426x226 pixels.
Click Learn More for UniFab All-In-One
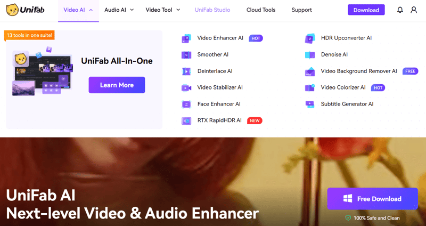coord(117,85)
